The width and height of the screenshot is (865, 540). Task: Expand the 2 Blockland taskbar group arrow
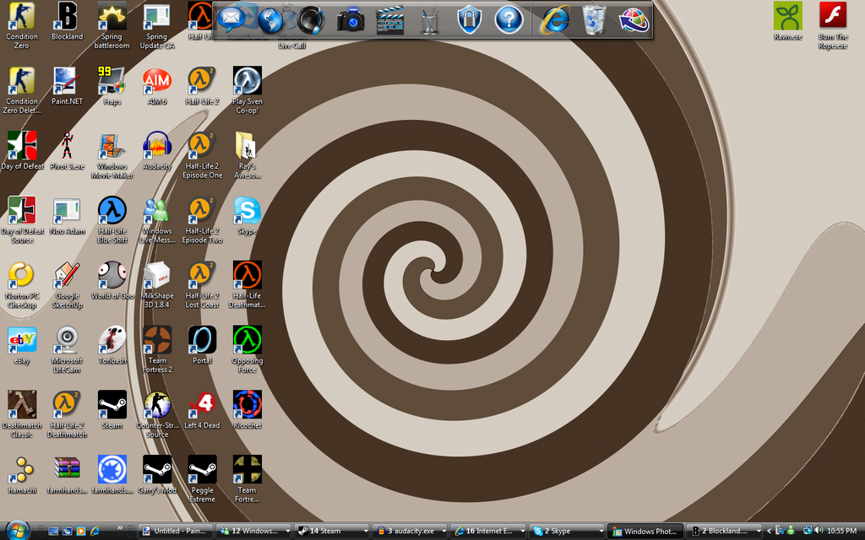pyautogui.click(x=759, y=532)
